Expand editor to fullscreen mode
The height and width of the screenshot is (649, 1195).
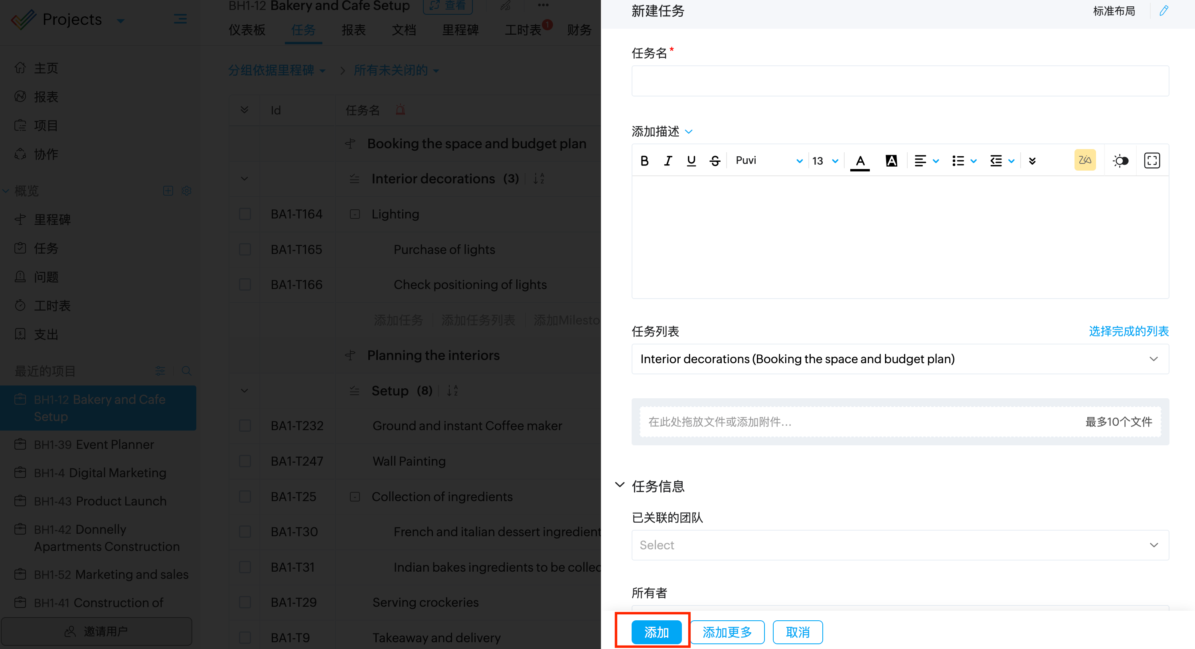click(1152, 160)
